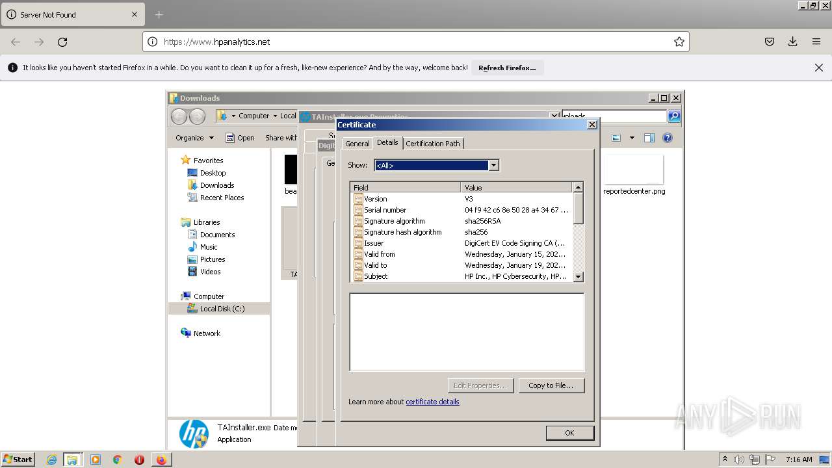Click the Copy to File… button
832x468 pixels.
pyautogui.click(x=551, y=385)
